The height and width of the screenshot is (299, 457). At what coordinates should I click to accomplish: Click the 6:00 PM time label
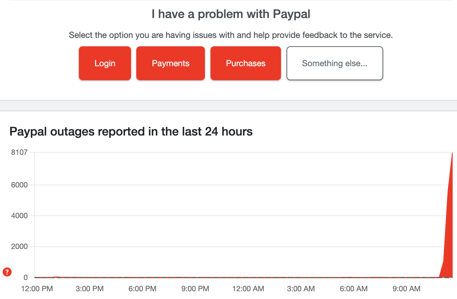tap(142, 288)
